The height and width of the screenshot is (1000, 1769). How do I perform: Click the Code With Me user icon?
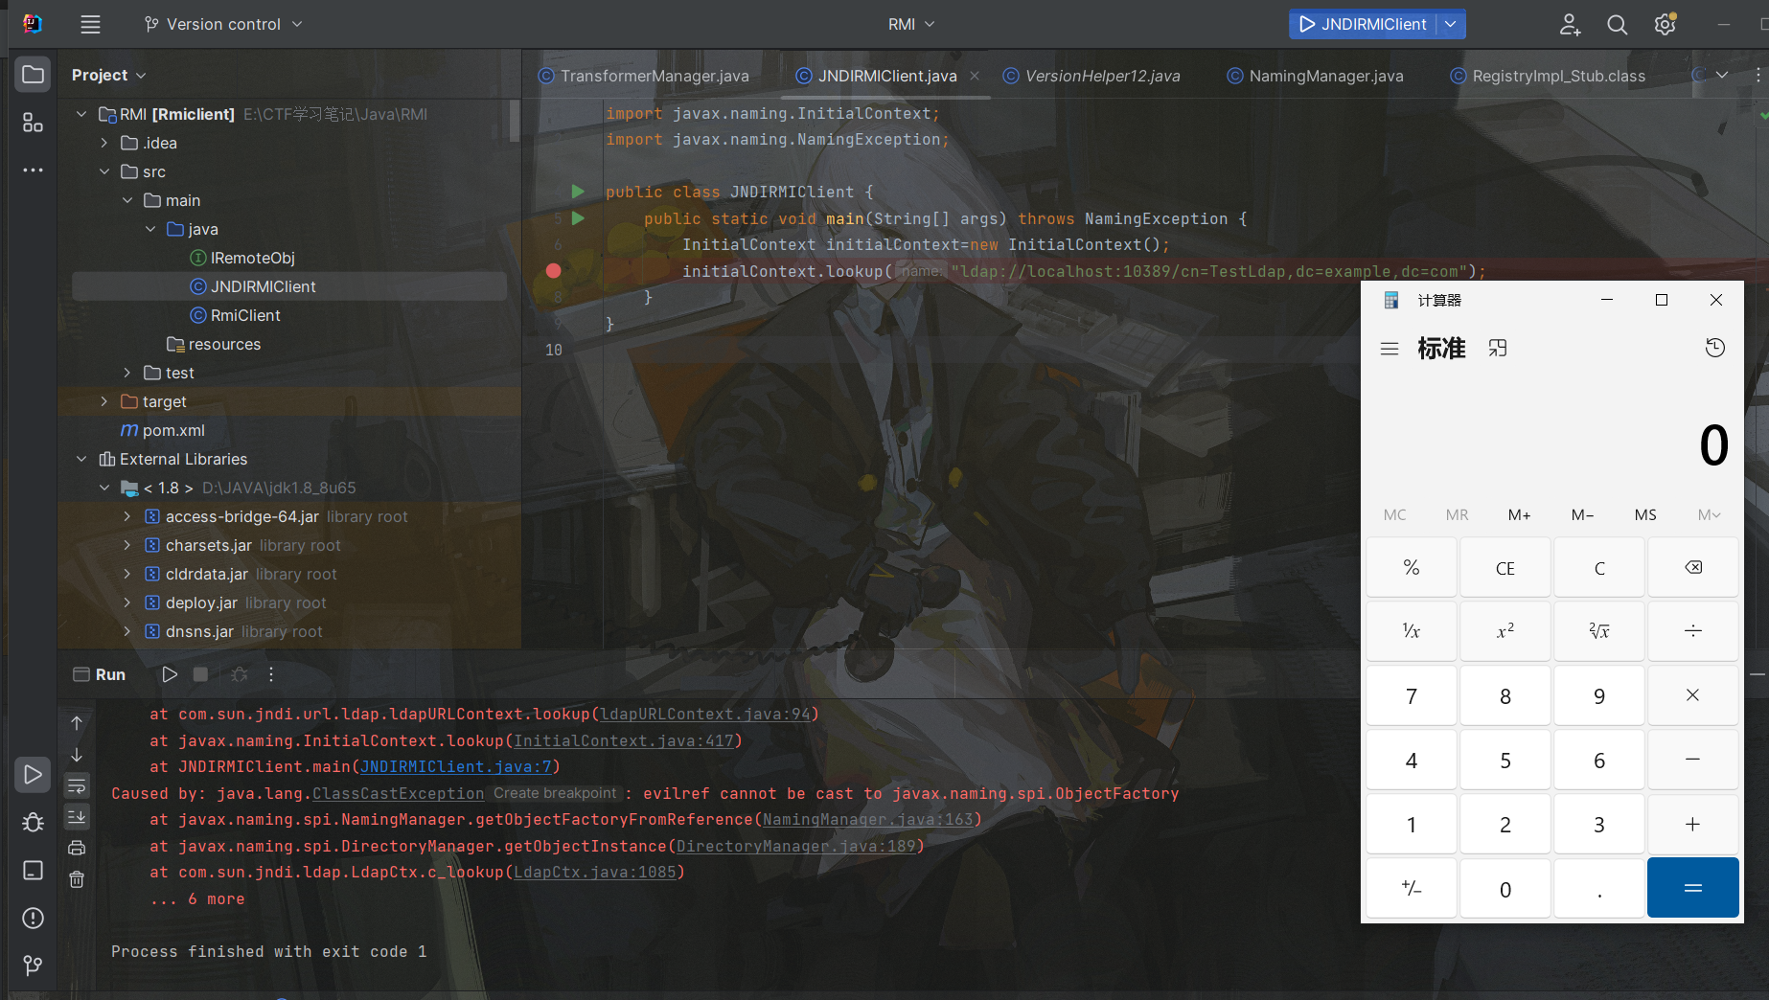coord(1570,24)
